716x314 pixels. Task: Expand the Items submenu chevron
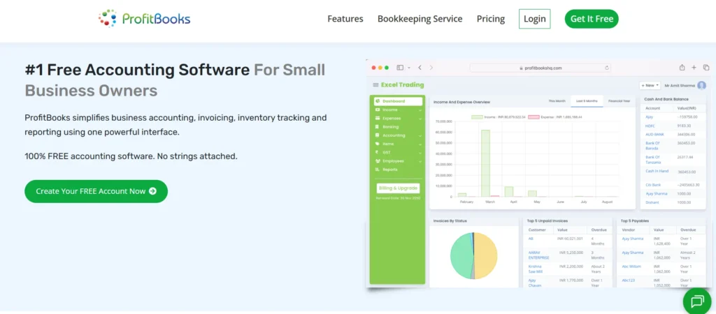pos(420,144)
